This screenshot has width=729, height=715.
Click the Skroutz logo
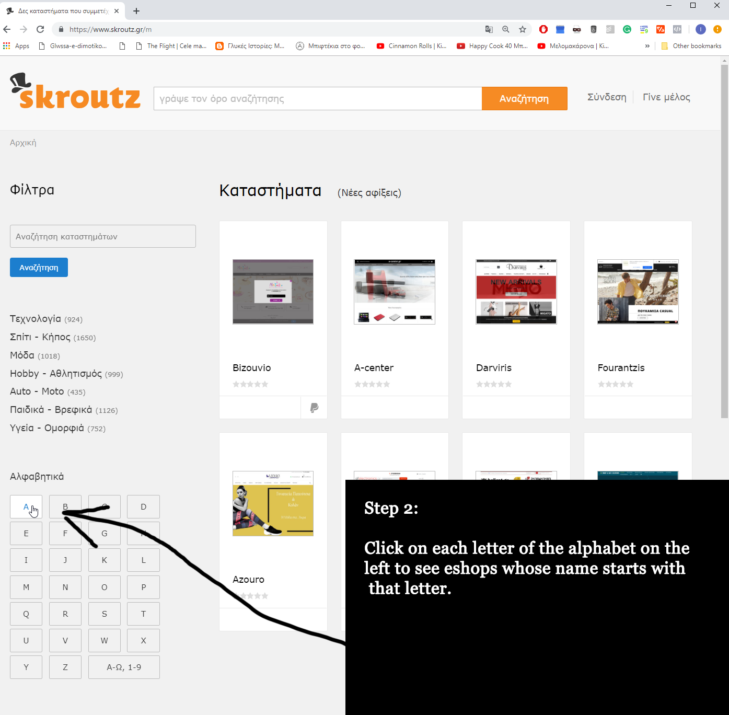coord(75,91)
